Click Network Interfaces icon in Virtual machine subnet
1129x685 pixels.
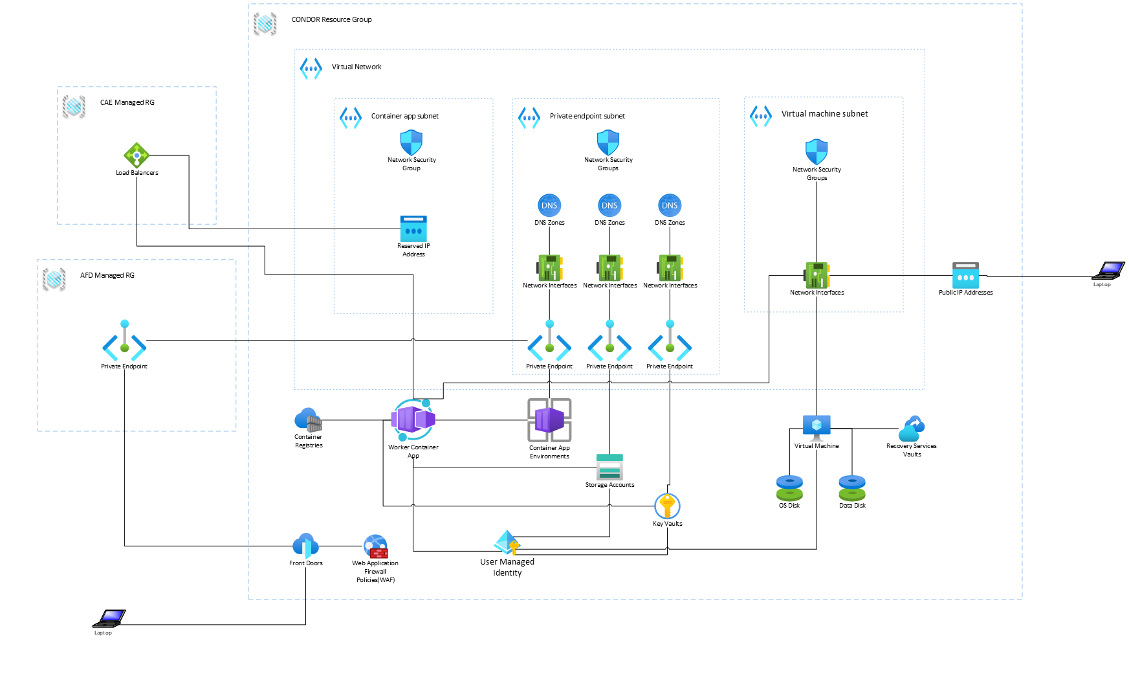tap(817, 275)
